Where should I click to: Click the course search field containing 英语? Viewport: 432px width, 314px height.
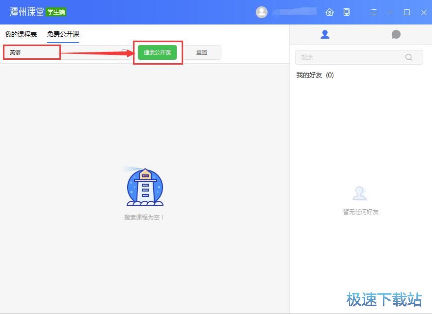click(x=68, y=52)
